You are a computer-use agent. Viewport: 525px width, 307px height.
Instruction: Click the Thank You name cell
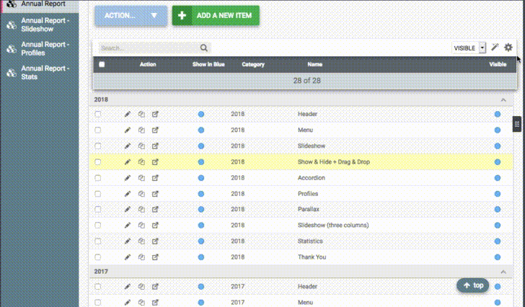point(312,257)
